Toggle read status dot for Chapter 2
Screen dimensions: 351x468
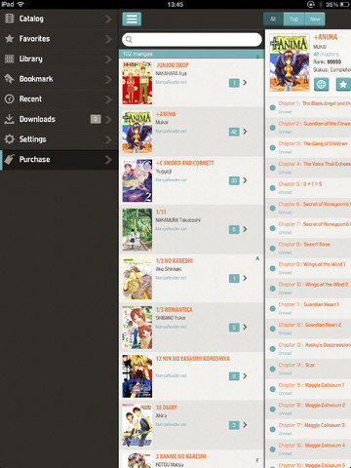point(273,128)
